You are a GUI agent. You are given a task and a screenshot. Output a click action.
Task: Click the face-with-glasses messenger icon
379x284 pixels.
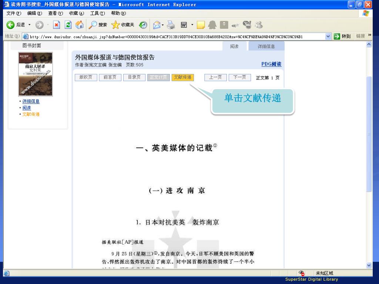click(x=247, y=25)
